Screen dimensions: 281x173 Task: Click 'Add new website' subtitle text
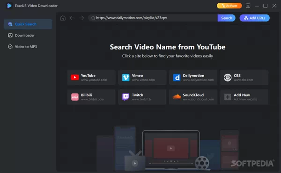click(245, 99)
